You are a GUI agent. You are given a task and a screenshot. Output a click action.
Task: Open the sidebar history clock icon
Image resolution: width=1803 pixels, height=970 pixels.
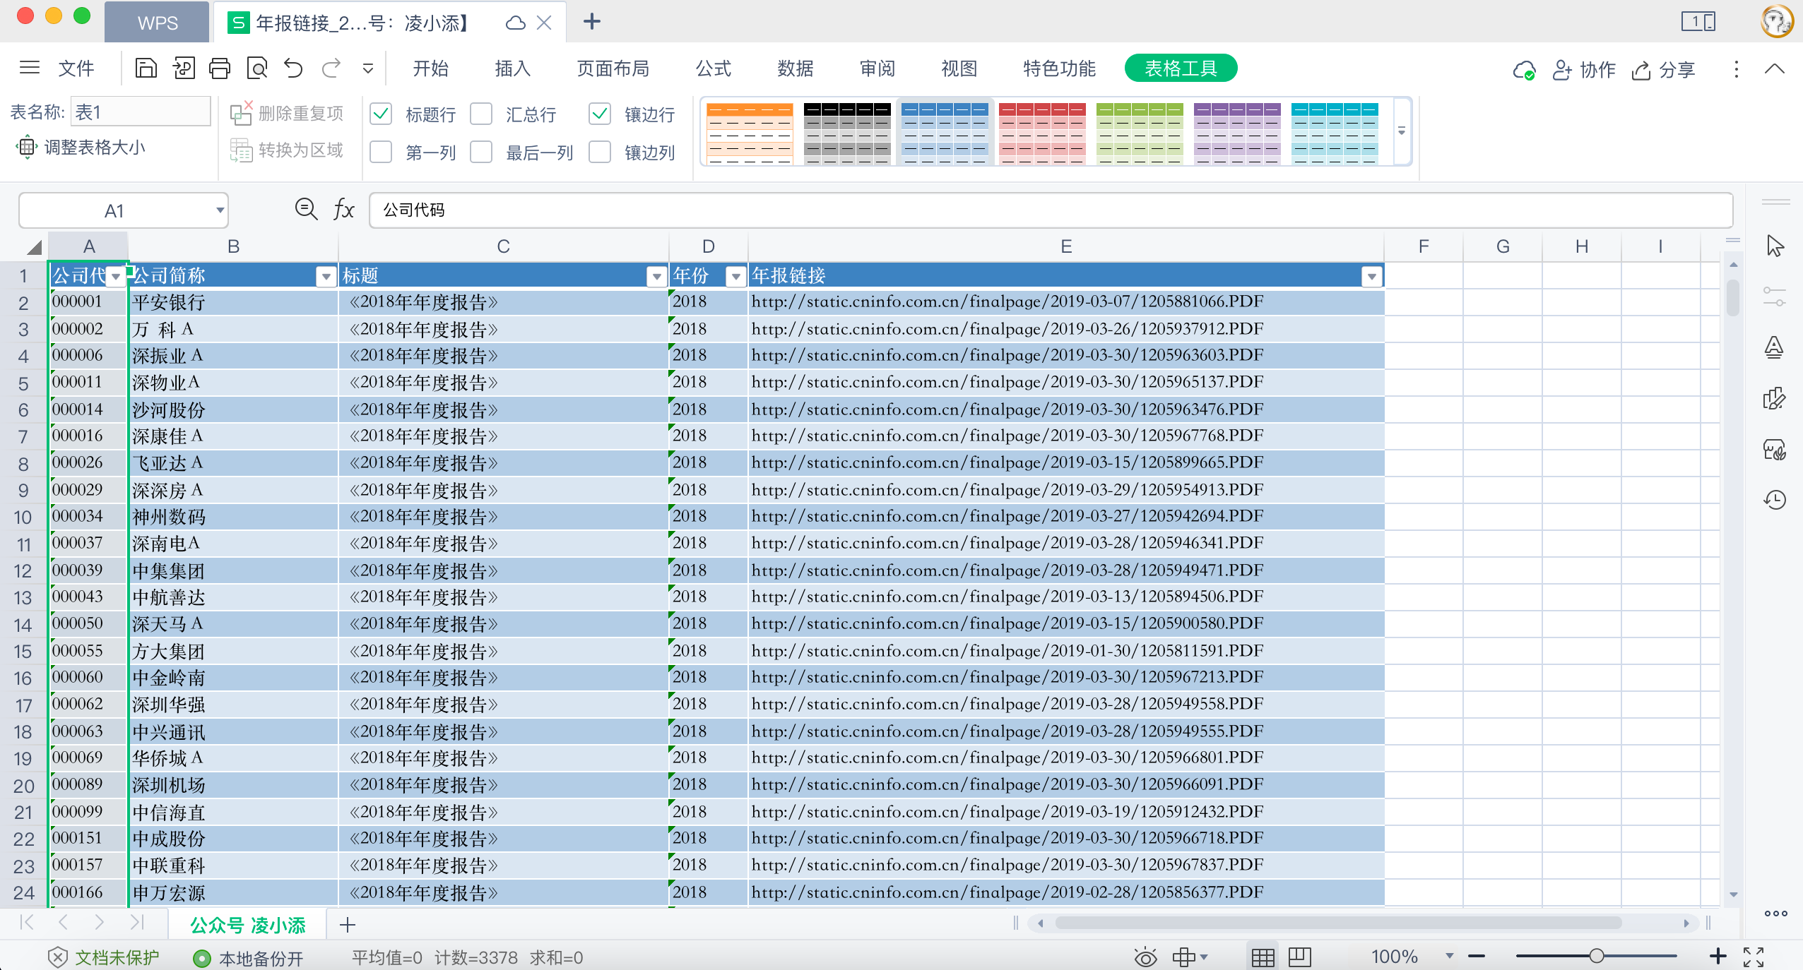[x=1774, y=500]
